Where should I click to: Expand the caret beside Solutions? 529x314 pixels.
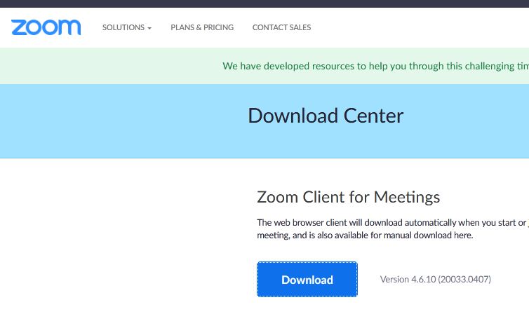(x=149, y=28)
